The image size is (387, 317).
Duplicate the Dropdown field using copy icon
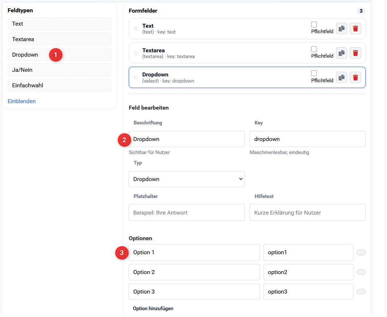point(341,77)
